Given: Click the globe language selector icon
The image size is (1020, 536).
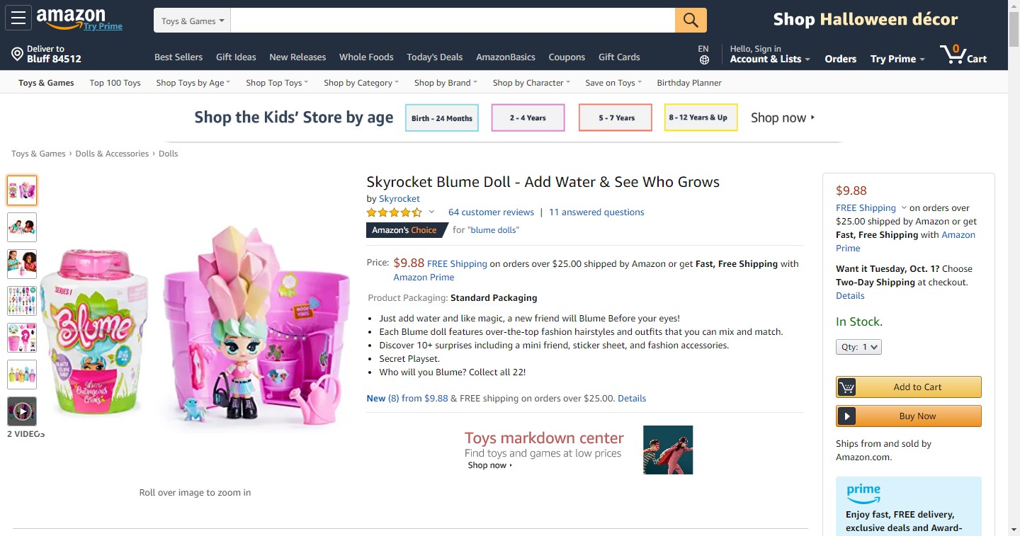Looking at the screenshot, I should [x=703, y=59].
